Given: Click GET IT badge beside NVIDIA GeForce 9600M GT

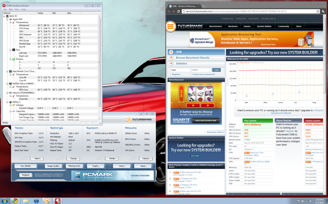Looking at the screenshot, I should click(247, 162).
